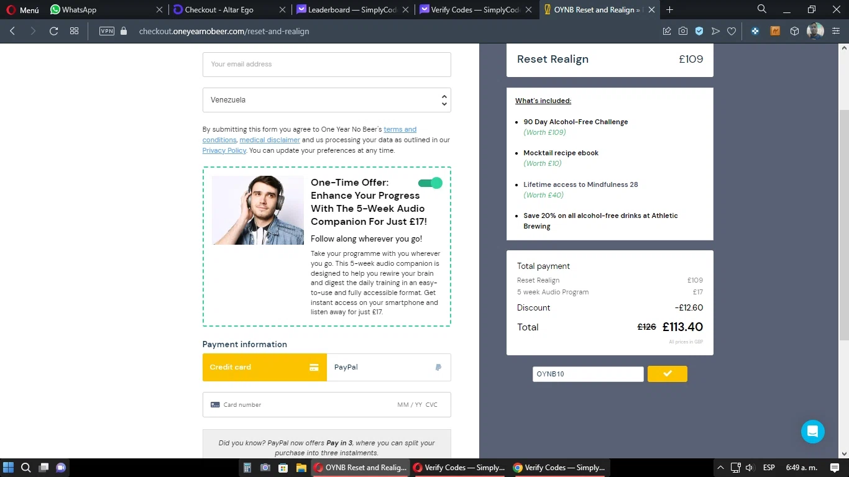Viewport: 849px width, 477px height.
Task: Open the notifications icon in system tray
Action: 835,468
